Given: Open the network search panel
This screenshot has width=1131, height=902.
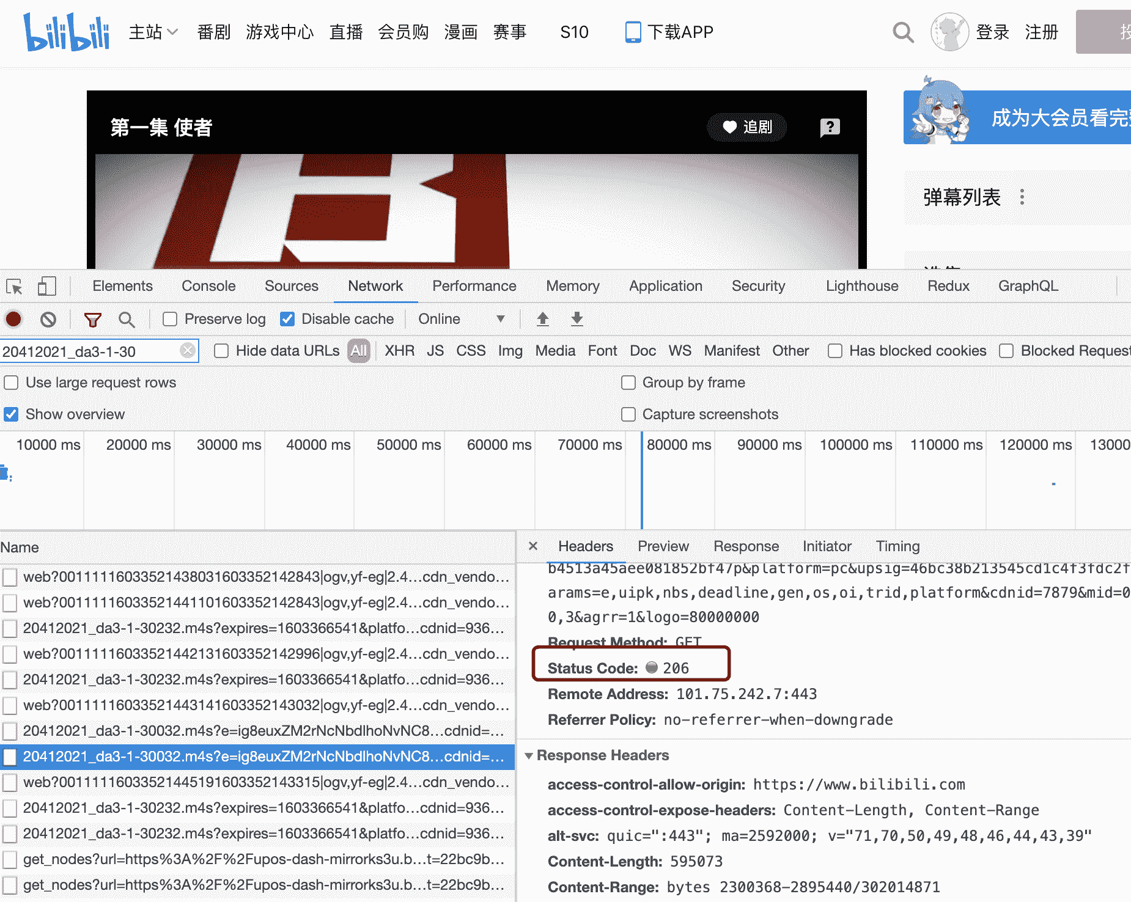Looking at the screenshot, I should click(x=127, y=319).
